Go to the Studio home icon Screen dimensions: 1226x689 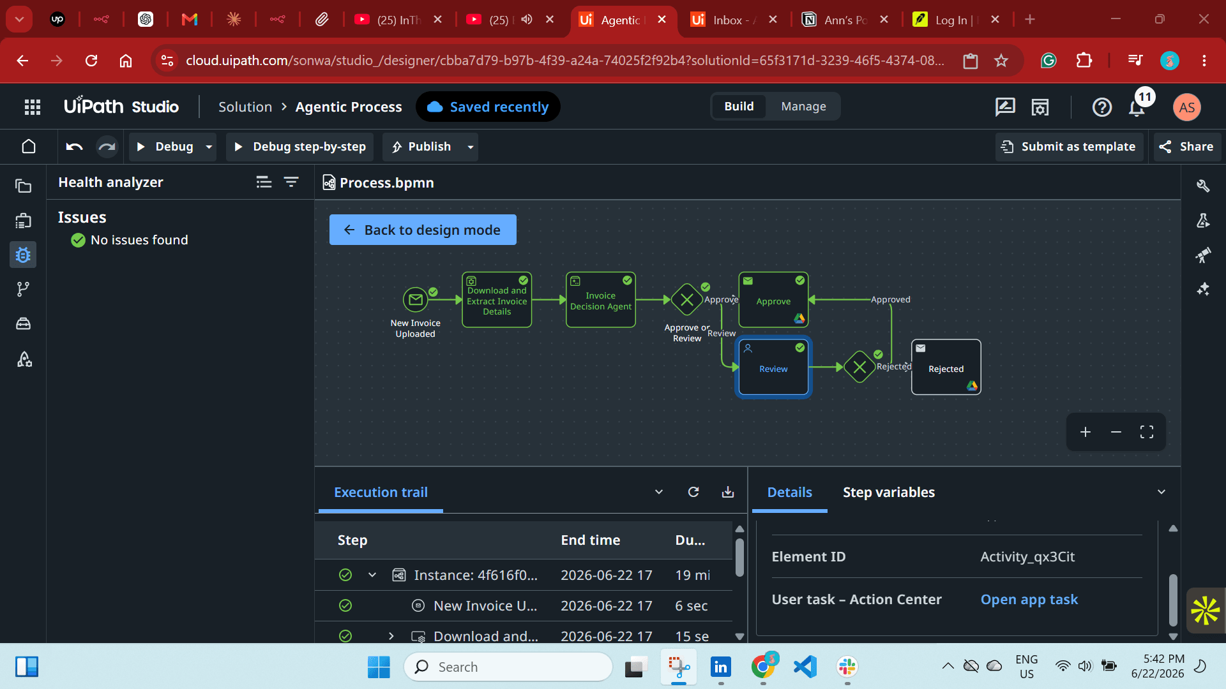coord(29,147)
